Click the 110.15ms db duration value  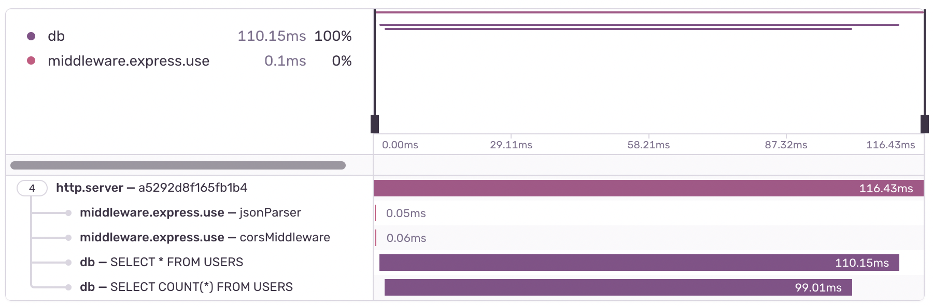[272, 36]
